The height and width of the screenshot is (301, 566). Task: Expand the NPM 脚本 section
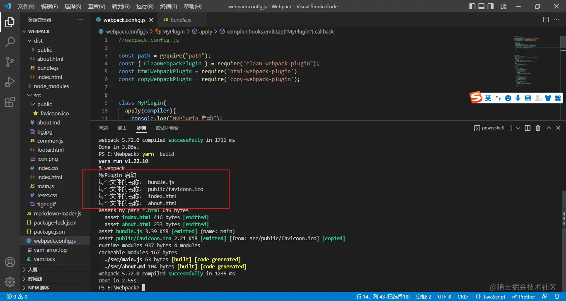[x=56, y=288]
